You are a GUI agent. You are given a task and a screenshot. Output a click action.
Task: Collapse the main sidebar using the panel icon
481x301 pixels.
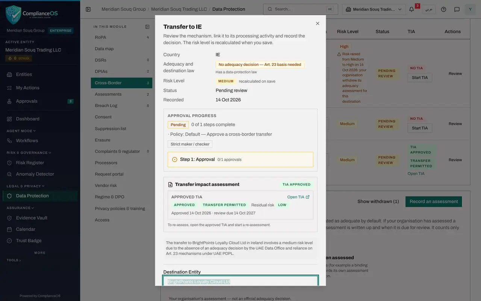coord(88,9)
